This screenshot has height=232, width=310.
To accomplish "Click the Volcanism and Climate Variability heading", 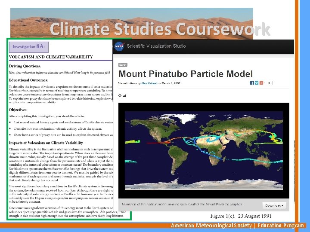I will click(x=51, y=57).
